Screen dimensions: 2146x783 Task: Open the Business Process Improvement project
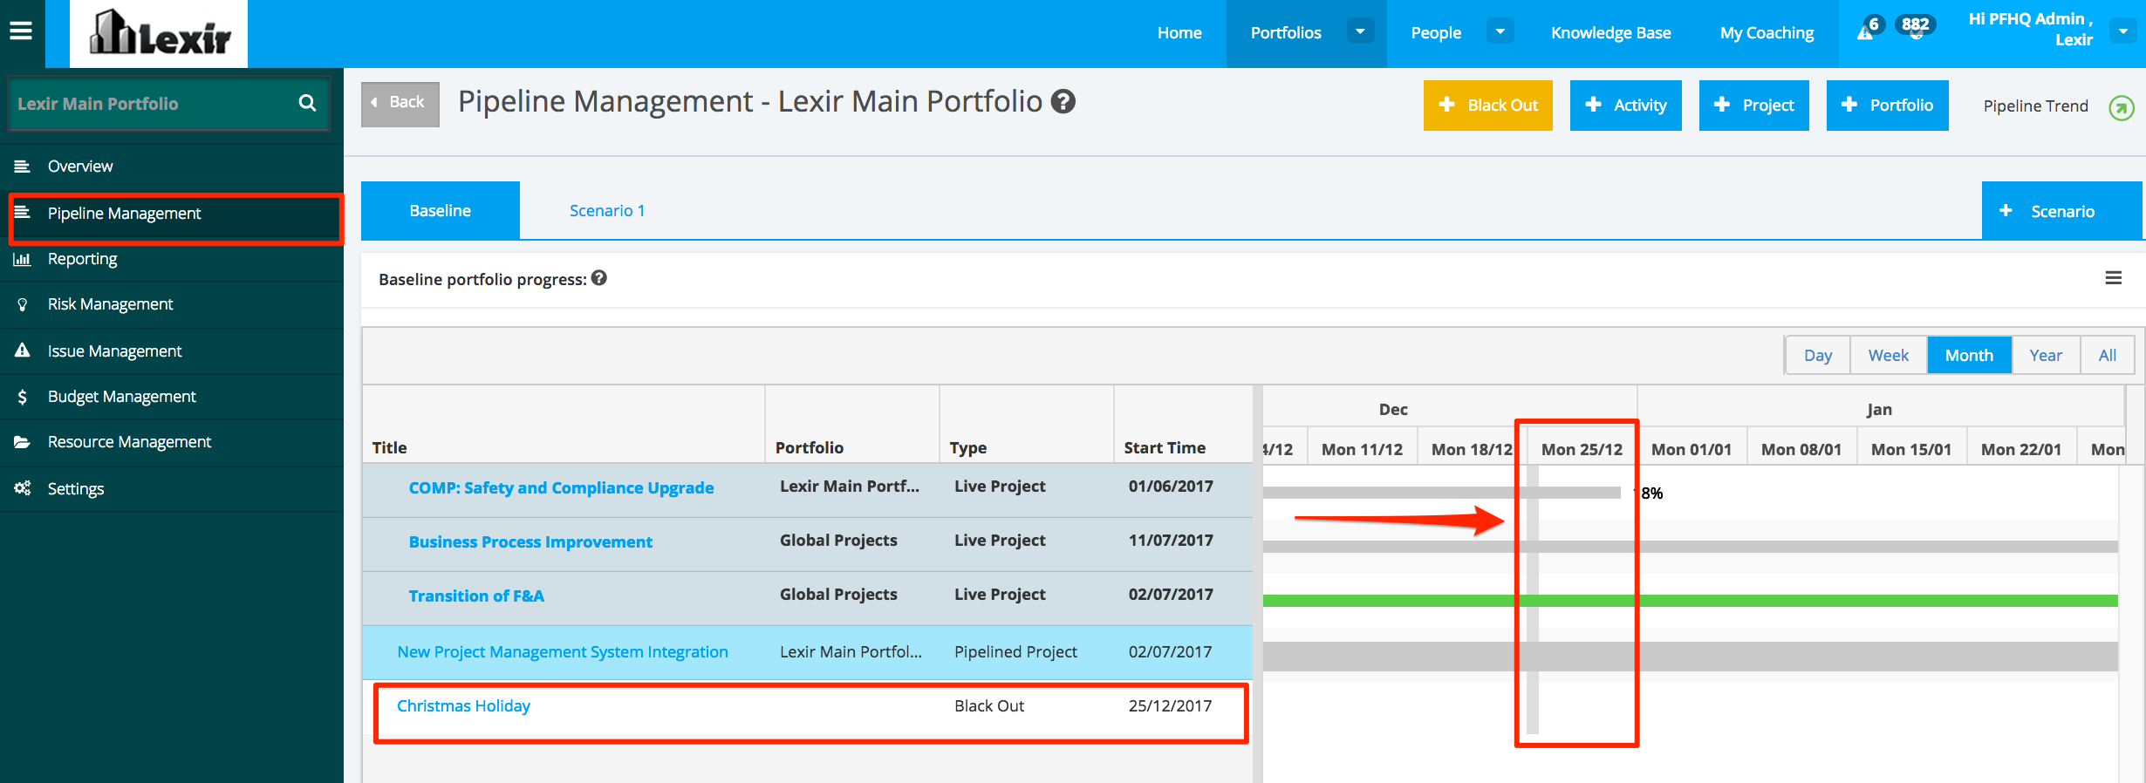tap(530, 541)
